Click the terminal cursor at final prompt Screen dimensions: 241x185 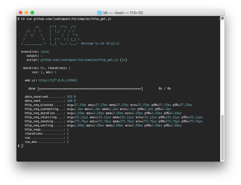tap(22, 146)
